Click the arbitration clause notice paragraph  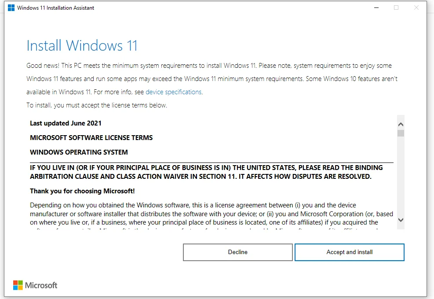pos(206,172)
